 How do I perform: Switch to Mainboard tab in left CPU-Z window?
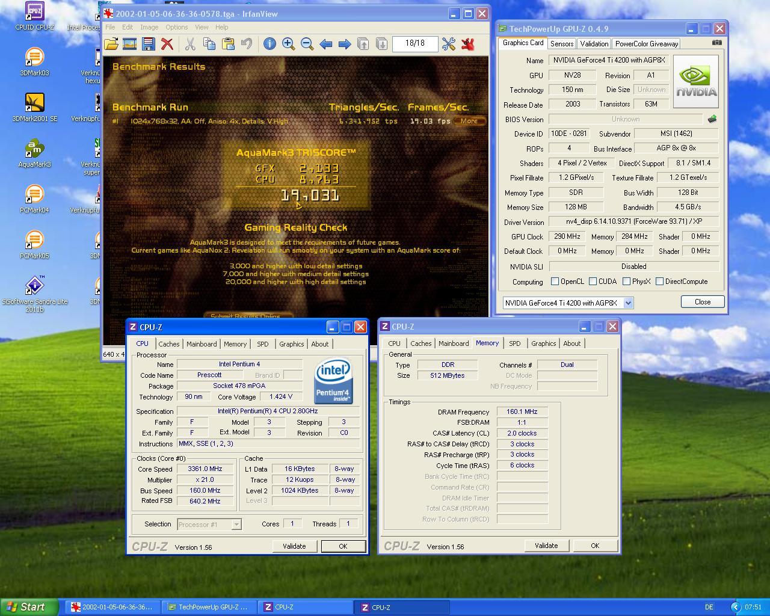point(202,344)
